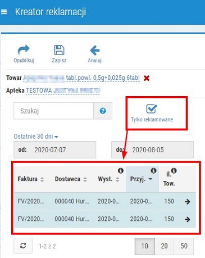Open the hamburger menu in the header
Screen dimensions: 205x258
click(4, 12)
